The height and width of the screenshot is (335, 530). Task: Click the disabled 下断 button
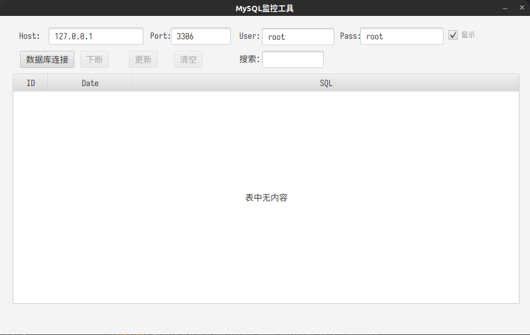point(94,59)
